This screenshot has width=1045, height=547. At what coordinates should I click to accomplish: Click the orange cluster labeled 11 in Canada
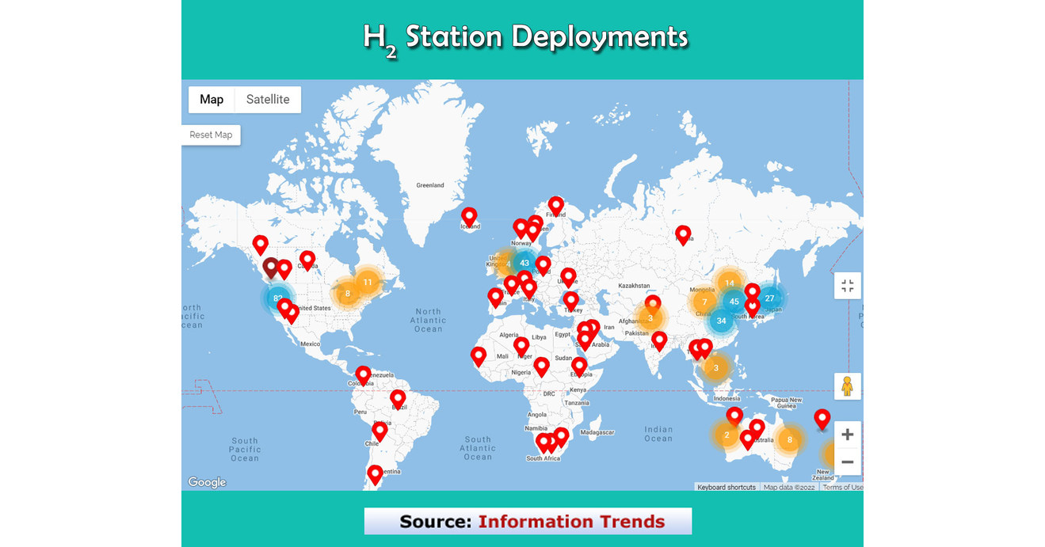pyautogui.click(x=367, y=282)
